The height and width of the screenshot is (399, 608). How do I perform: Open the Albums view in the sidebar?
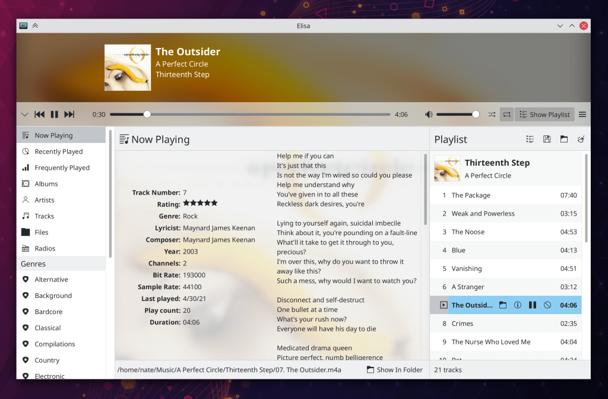[x=46, y=184]
